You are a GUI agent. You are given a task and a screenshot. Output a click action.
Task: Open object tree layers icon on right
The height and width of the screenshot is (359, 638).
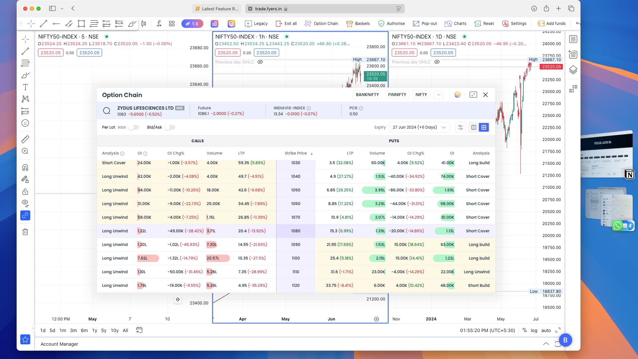coord(573,70)
